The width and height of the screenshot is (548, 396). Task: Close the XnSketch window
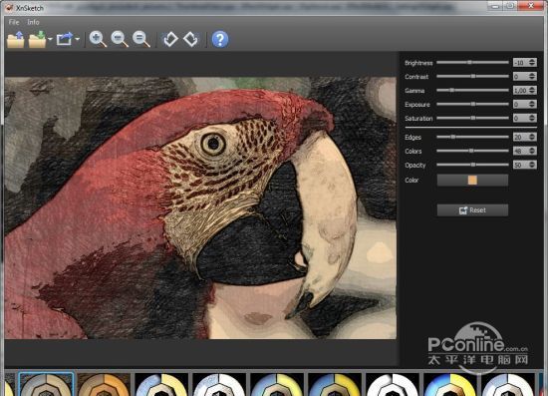click(532, 6)
